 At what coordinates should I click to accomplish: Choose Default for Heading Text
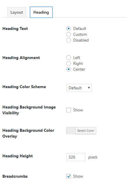pyautogui.click(x=69, y=29)
